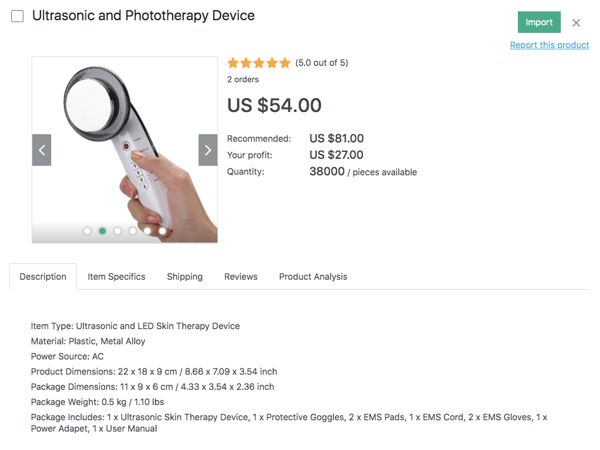Go to the Product Analysis tab

click(313, 277)
